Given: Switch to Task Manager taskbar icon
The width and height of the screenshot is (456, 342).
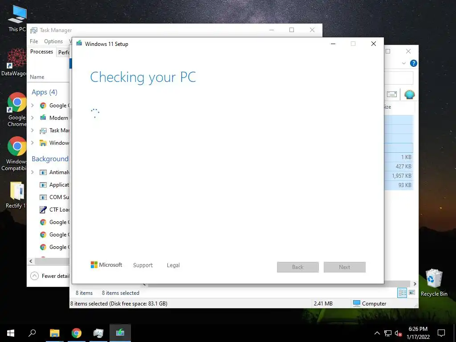Looking at the screenshot, I should (98, 333).
